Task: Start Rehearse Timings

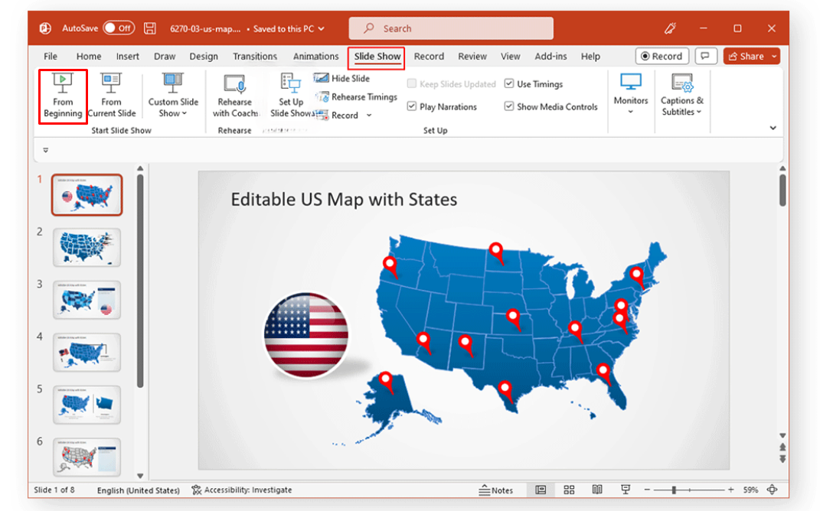Action: click(355, 96)
